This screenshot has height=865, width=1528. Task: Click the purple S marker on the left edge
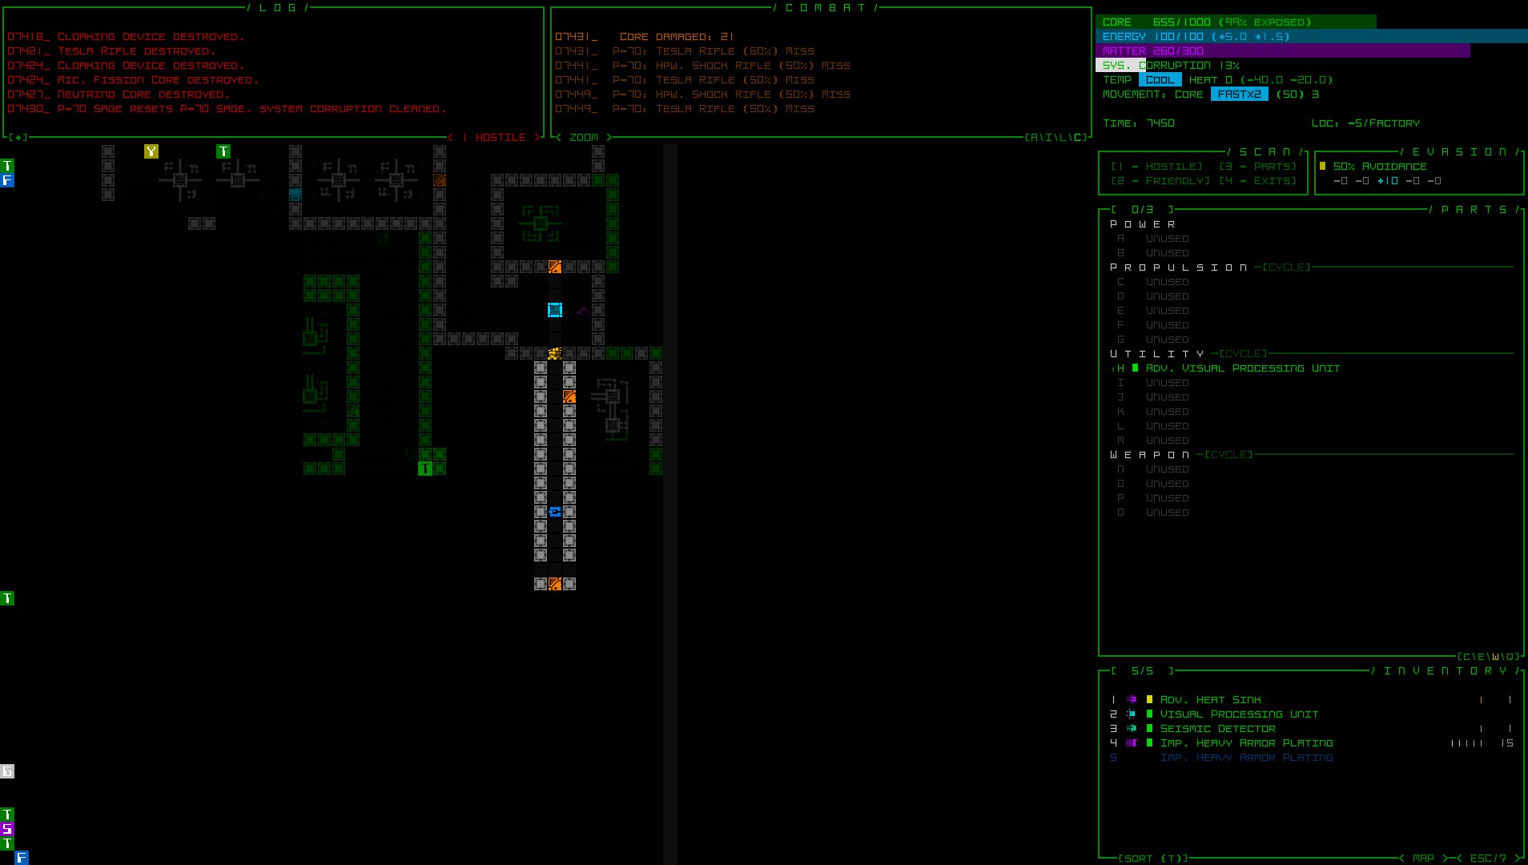[x=7, y=829]
